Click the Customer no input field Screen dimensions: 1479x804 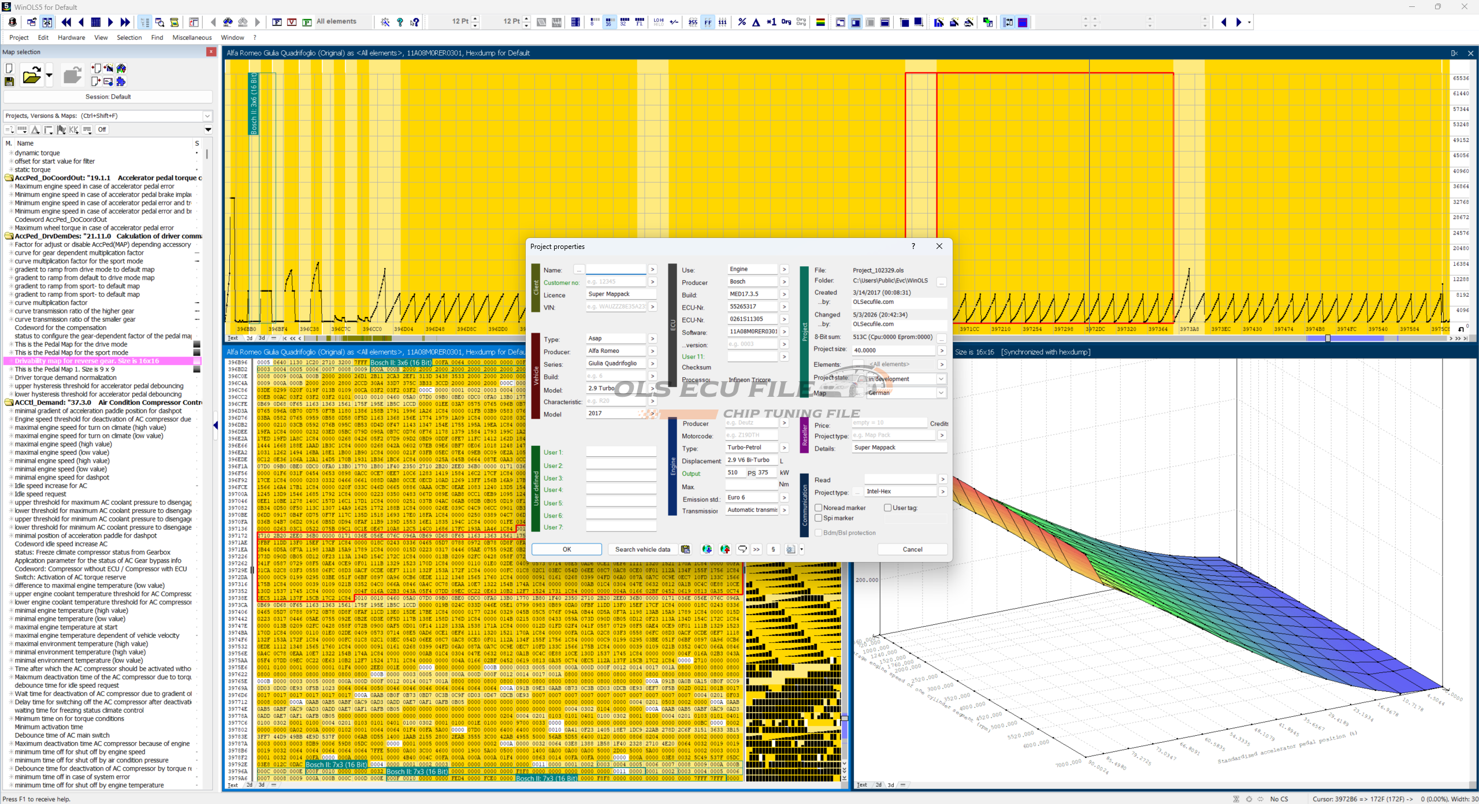616,282
